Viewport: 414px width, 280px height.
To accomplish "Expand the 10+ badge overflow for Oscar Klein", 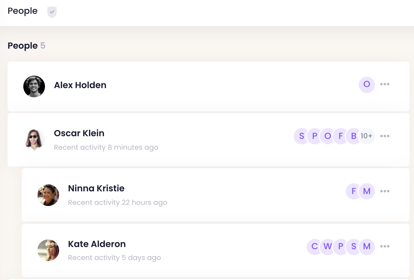I will point(367,136).
